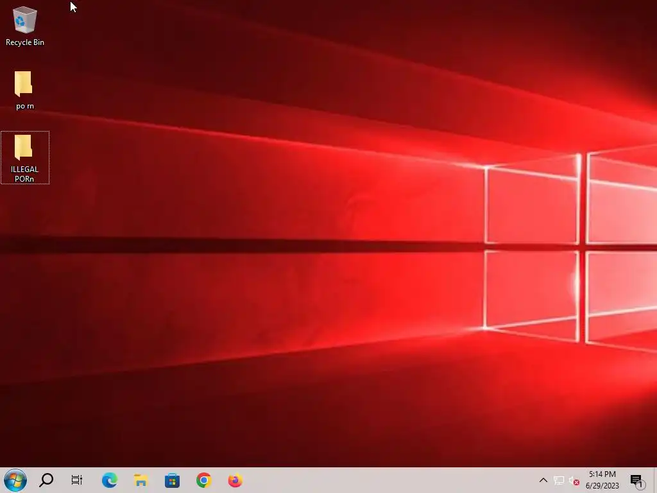Open Microsoft Store from taskbar
Screen dimensions: 657x493
(x=172, y=480)
